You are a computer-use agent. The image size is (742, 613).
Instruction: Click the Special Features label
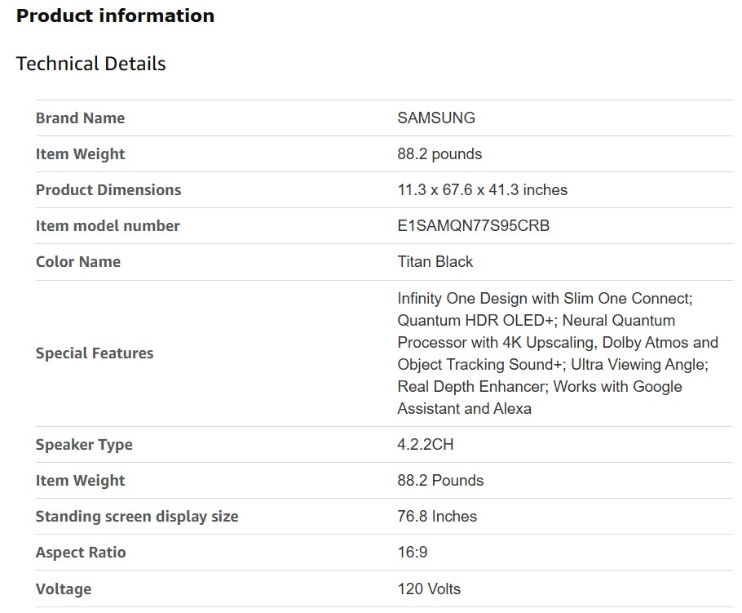pyautogui.click(x=95, y=353)
